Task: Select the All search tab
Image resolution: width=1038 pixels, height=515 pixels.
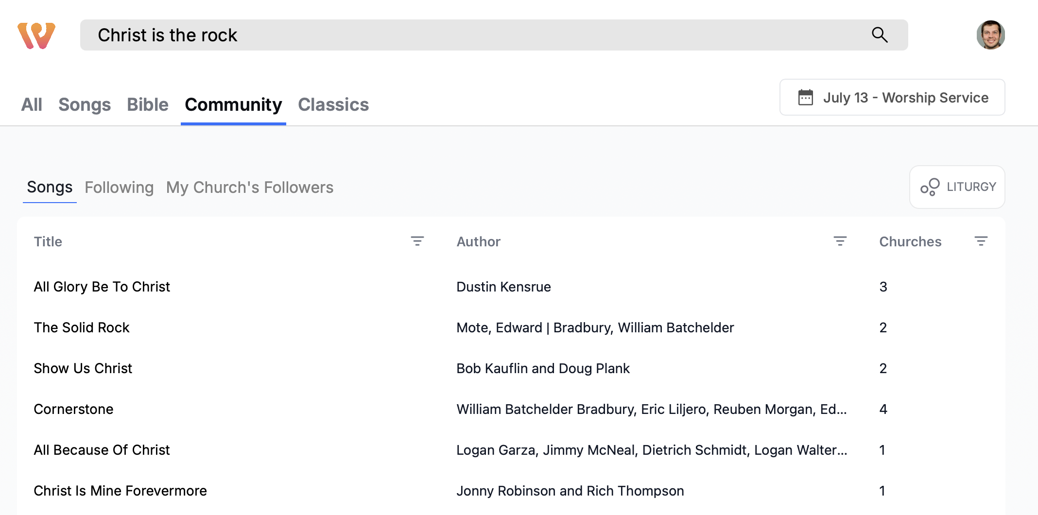Action: pos(32,104)
